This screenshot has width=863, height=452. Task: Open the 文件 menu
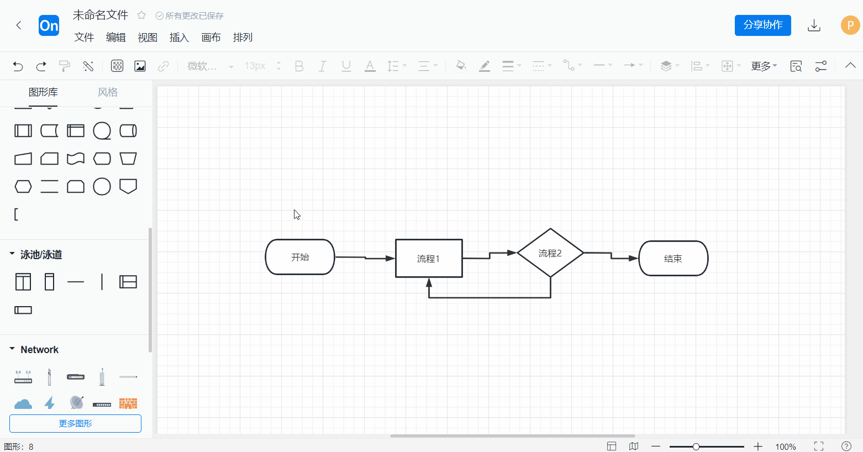pyautogui.click(x=84, y=37)
